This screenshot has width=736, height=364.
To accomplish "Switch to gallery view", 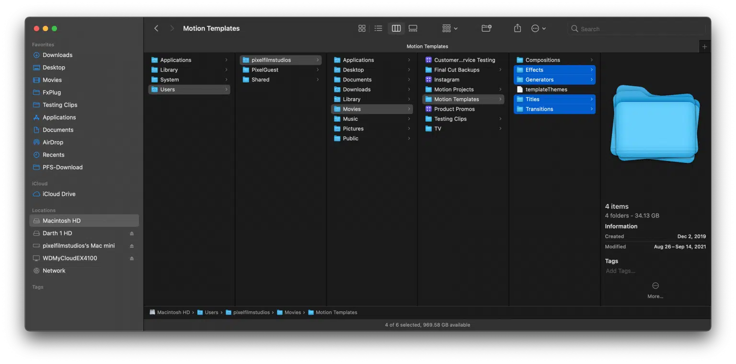I will pyautogui.click(x=413, y=29).
